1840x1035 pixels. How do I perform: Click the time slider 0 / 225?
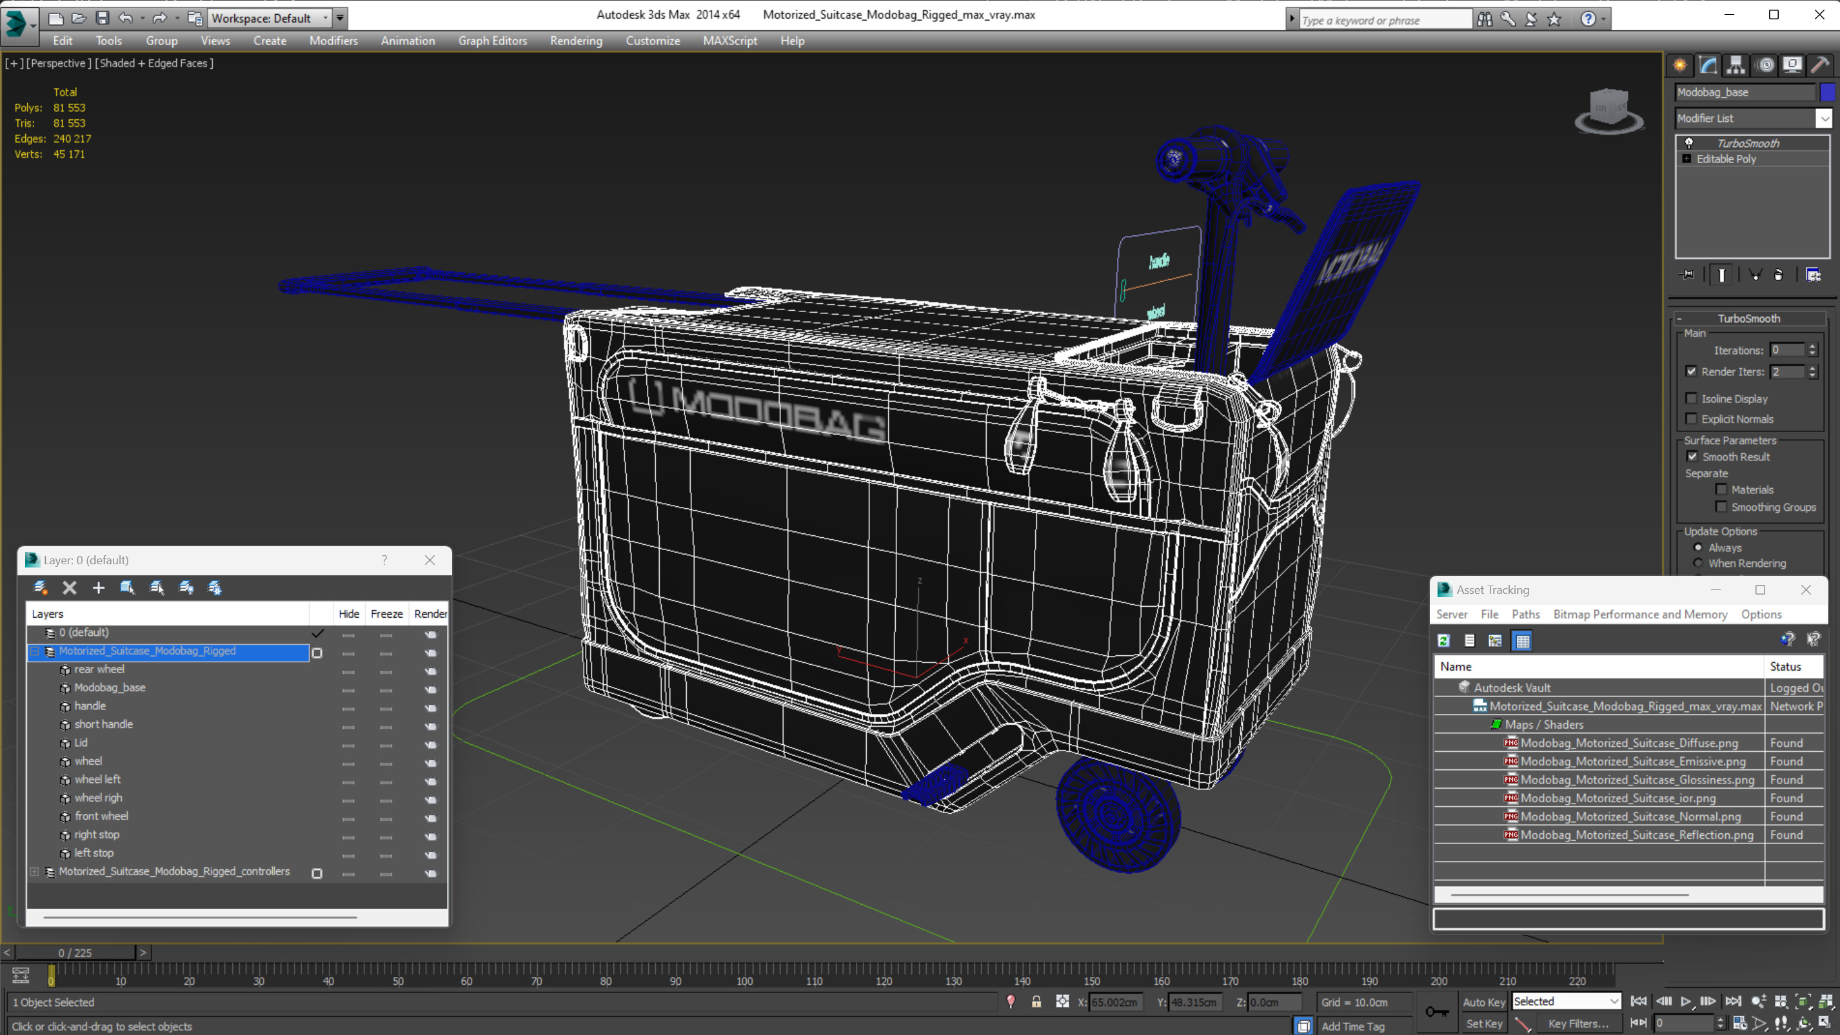click(x=75, y=952)
